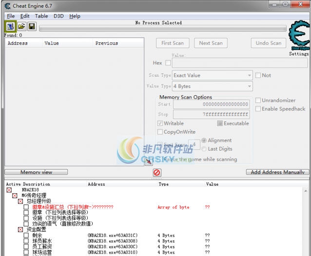
Task: Click the address table scrollbar up arrow
Action: coord(306,190)
